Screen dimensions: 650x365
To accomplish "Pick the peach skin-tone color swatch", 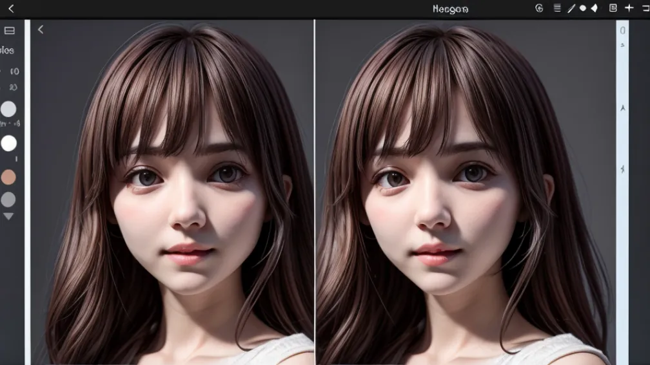I will (8, 177).
